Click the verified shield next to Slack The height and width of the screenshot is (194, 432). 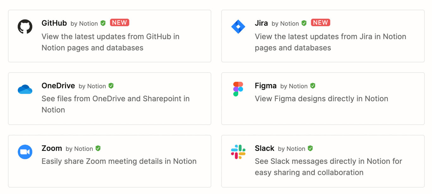coord(310,148)
